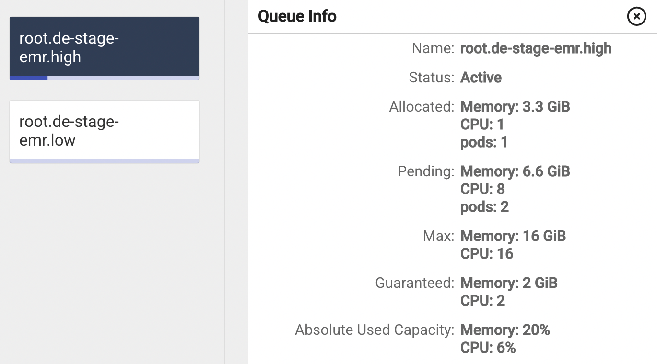Click the Pending pods: 2 value
The height and width of the screenshot is (364, 657).
pyautogui.click(x=484, y=207)
